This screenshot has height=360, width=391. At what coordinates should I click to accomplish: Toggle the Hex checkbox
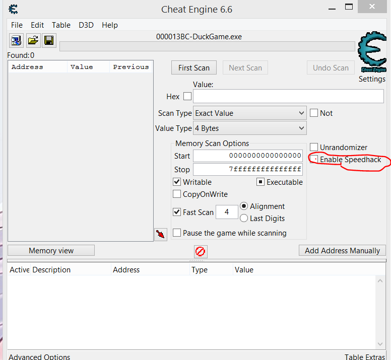coord(187,96)
